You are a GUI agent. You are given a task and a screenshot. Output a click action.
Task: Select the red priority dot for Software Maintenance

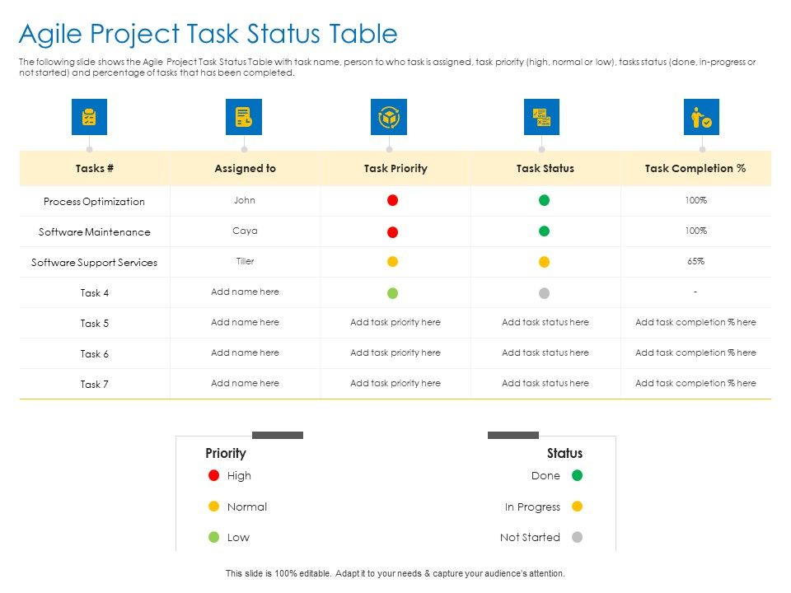392,232
